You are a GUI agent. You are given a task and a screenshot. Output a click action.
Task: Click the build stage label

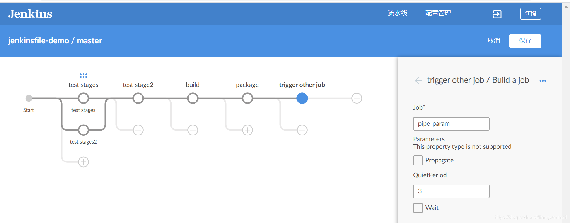193,85
